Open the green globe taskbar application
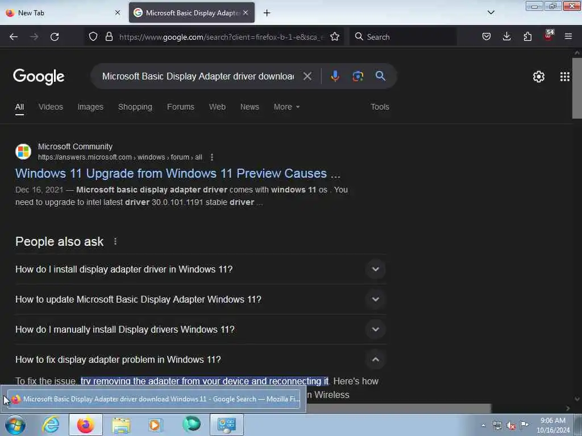Screen dimensions: 582x436 (x=192, y=425)
